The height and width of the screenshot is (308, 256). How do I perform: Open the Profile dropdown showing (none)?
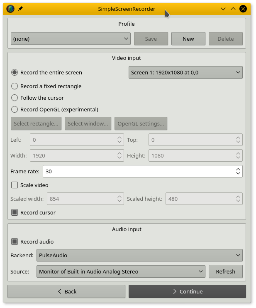[71, 39]
